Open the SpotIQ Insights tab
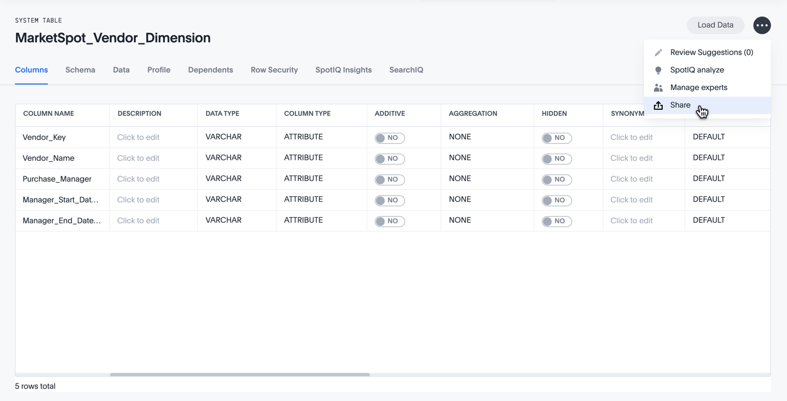Viewport: 787px width, 401px height. 343,70
